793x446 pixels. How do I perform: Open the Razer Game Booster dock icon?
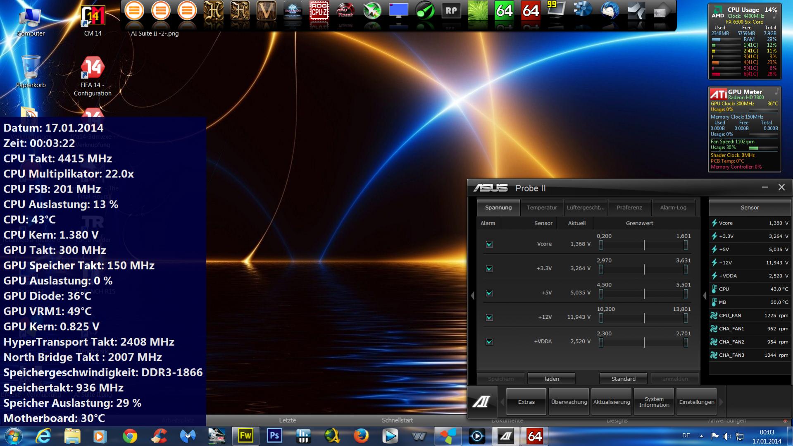(x=424, y=11)
